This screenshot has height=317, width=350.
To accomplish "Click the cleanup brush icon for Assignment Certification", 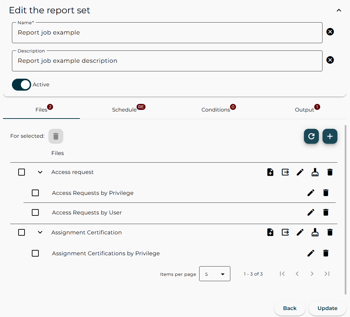I will click(315, 232).
